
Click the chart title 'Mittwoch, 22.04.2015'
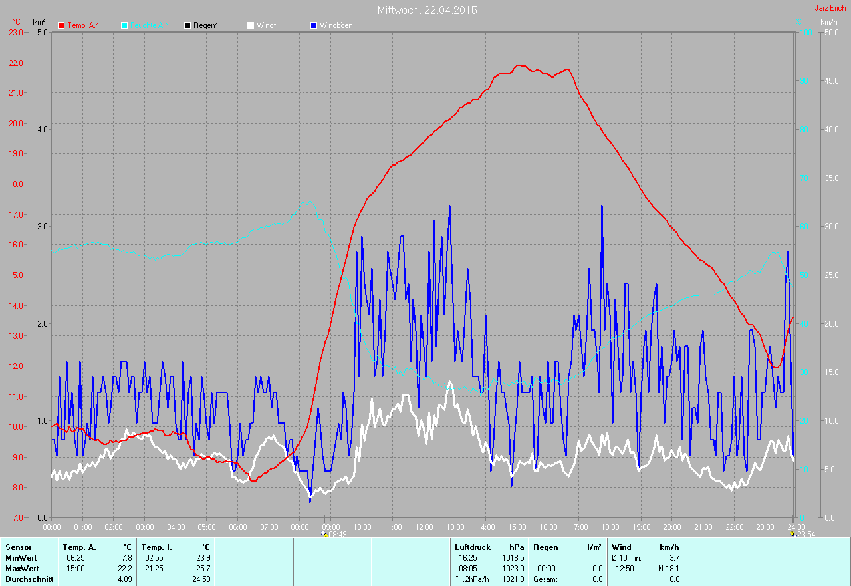coord(427,10)
